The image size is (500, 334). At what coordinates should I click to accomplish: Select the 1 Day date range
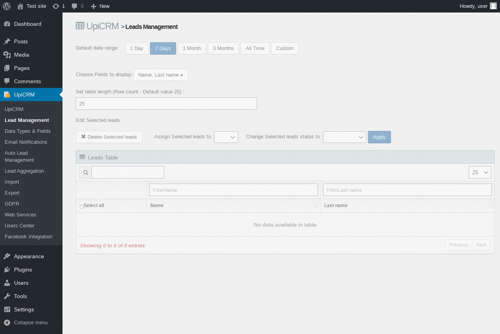tap(137, 48)
